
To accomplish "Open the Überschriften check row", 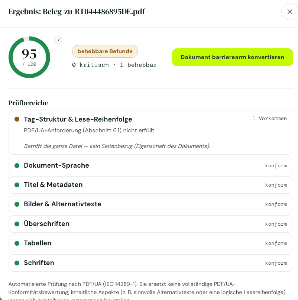I will [x=151, y=224].
